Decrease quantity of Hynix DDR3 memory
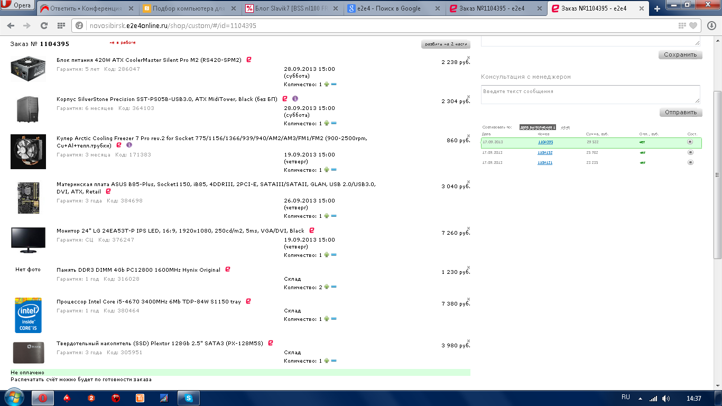 (x=334, y=287)
